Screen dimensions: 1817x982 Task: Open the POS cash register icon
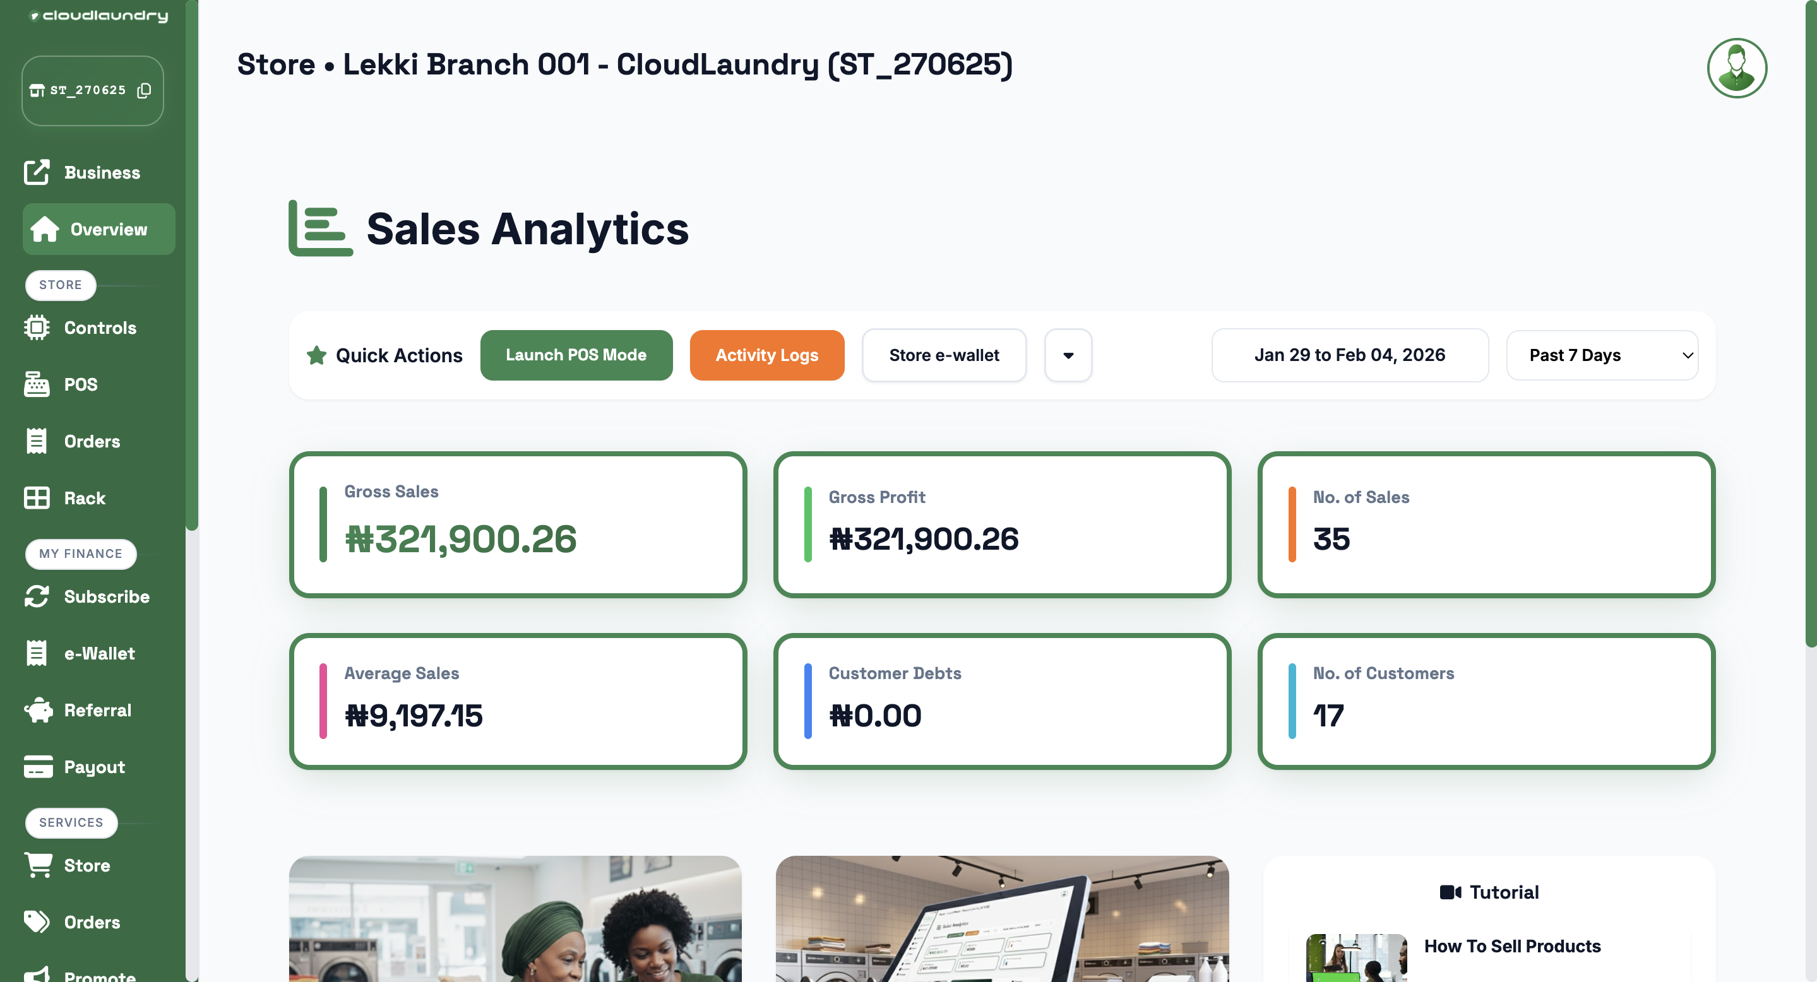click(37, 384)
